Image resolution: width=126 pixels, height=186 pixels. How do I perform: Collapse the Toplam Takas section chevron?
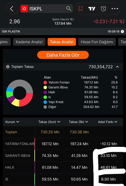pyautogui.click(x=117, y=67)
